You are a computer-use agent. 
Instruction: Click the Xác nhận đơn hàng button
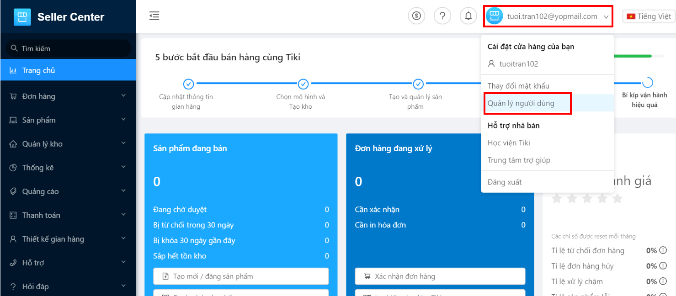coord(440,276)
